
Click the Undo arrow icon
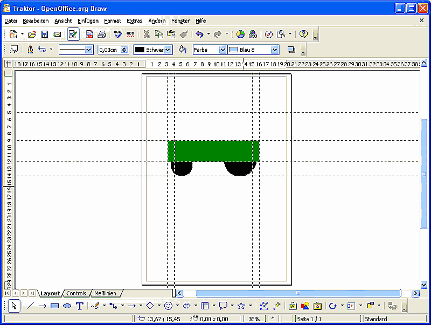pyautogui.click(x=199, y=34)
